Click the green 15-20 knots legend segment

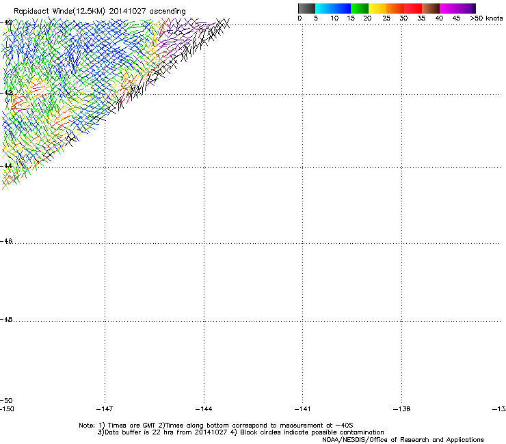360,8
